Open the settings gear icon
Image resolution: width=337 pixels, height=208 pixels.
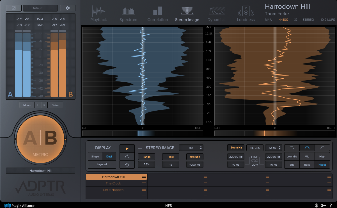point(68,8)
